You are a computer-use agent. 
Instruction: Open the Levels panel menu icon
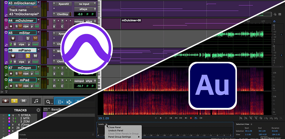point(106,124)
